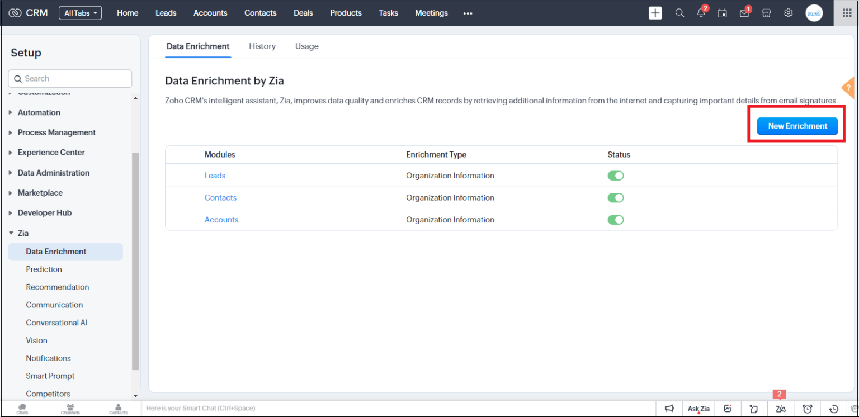Image resolution: width=859 pixels, height=417 pixels.
Task: Open the Zoho Marketplace store icon
Action: coord(766,13)
